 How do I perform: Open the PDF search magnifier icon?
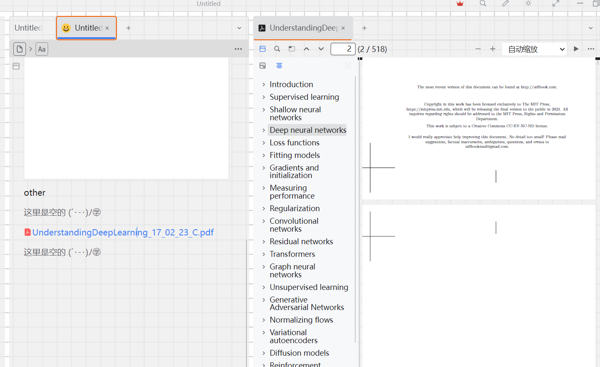[x=277, y=49]
